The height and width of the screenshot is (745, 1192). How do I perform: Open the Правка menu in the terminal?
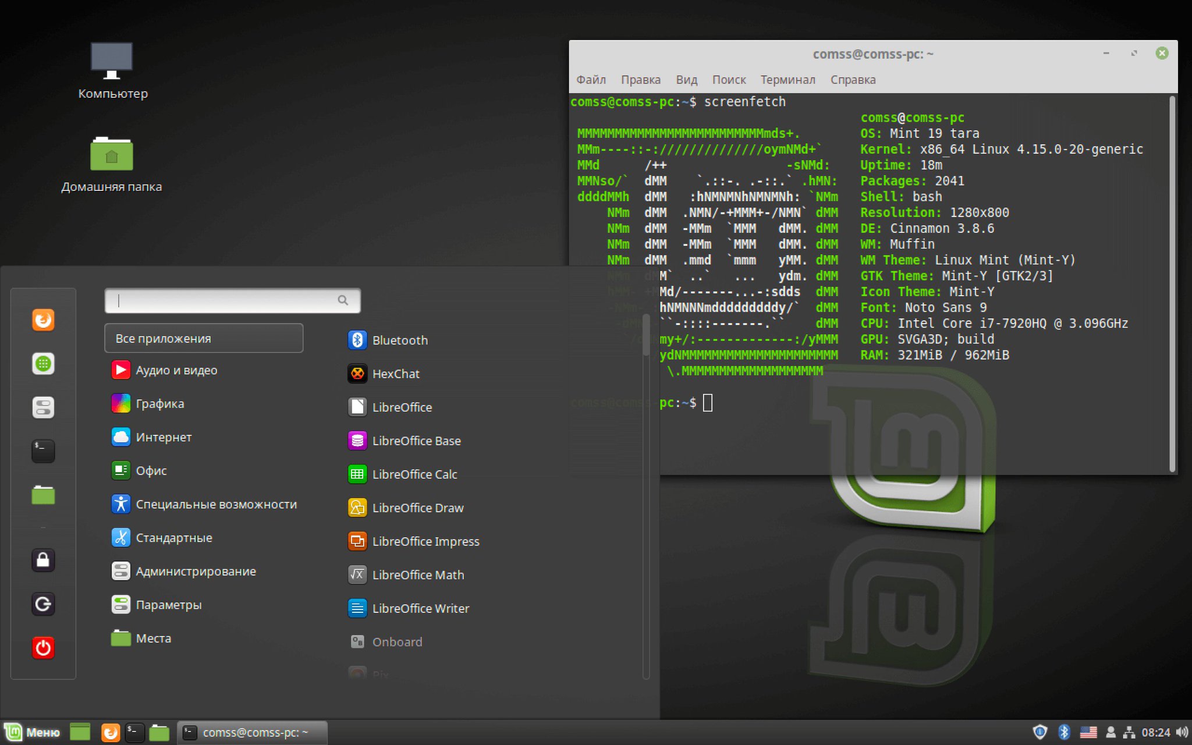tap(640, 80)
